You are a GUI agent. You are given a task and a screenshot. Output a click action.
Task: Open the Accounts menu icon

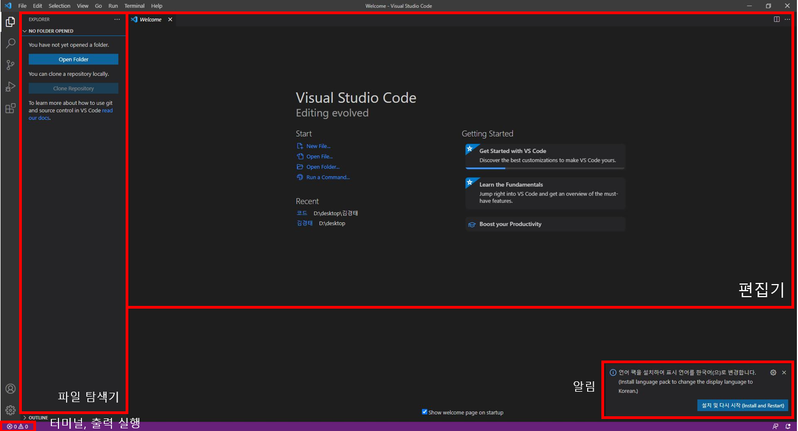[10, 389]
